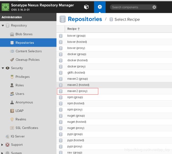Select the npm (hosted) recipe
This screenshot has width=172, height=154.
pos(114,103)
